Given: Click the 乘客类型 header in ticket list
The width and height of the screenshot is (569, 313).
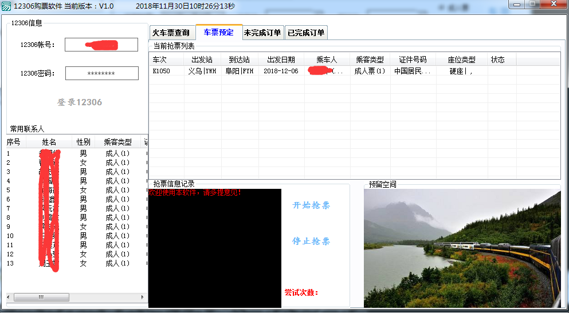Looking at the screenshot, I should pos(370,60).
